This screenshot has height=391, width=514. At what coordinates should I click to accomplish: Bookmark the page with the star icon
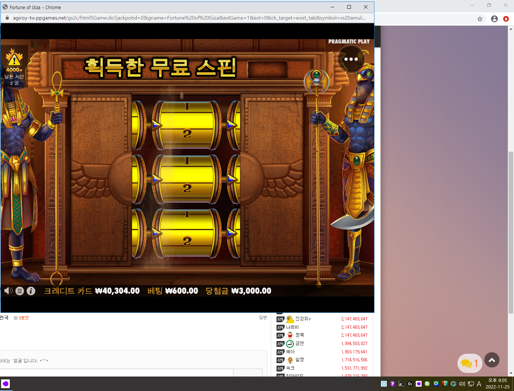480,19
